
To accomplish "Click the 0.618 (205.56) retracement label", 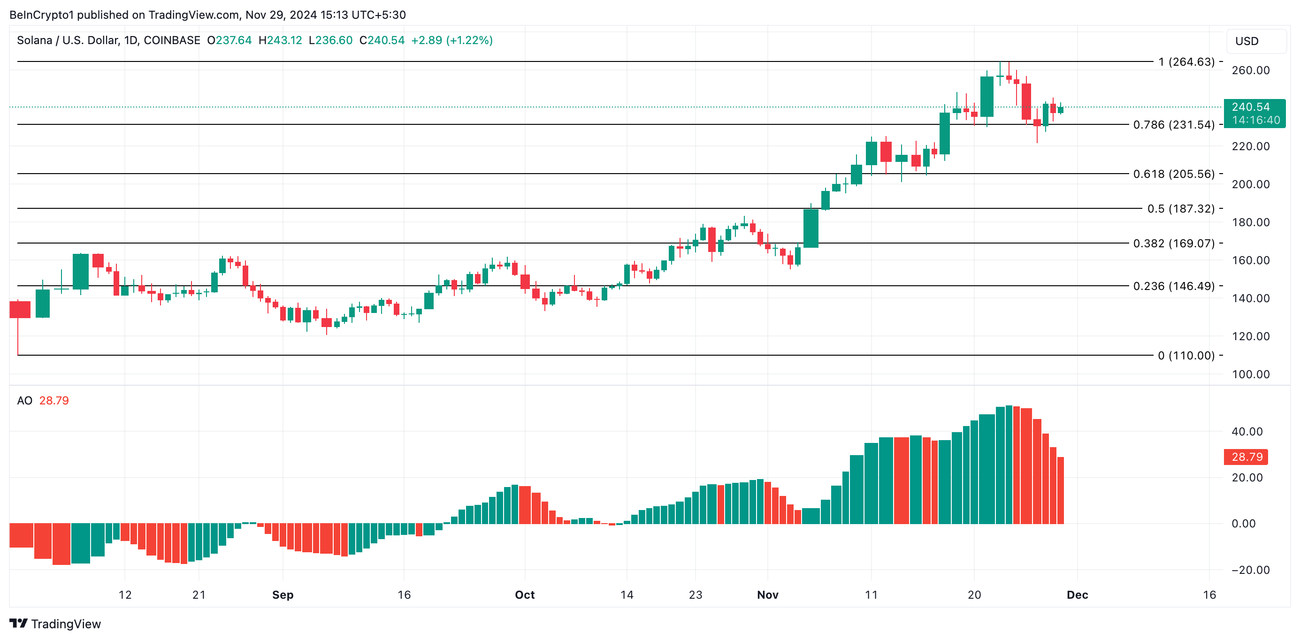I will click(x=1173, y=174).
